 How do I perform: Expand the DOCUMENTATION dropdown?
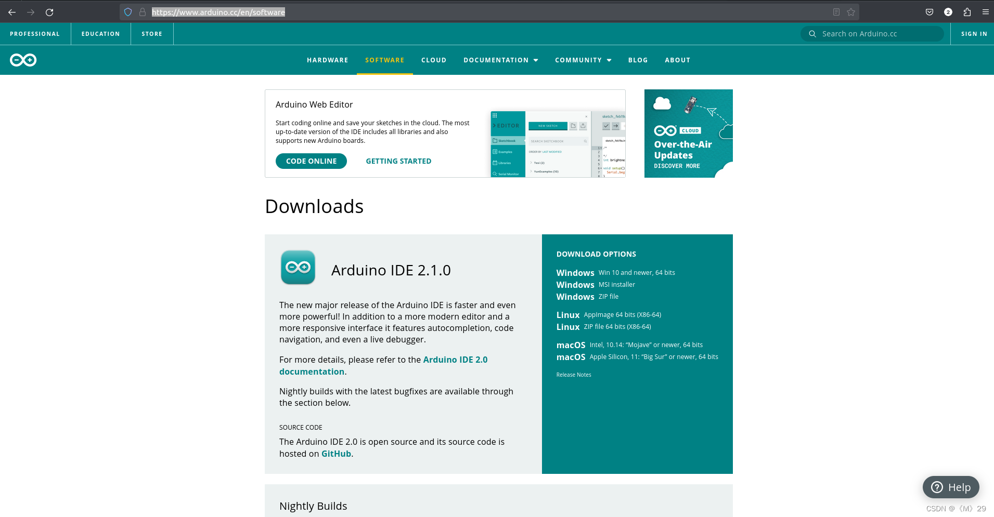(x=500, y=60)
